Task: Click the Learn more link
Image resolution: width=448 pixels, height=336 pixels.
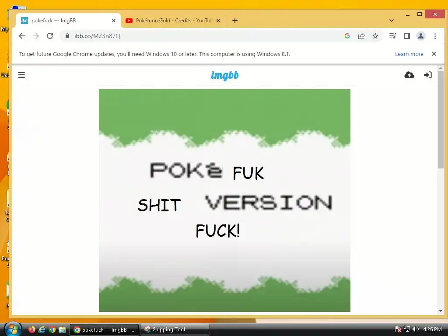Action: [409, 54]
